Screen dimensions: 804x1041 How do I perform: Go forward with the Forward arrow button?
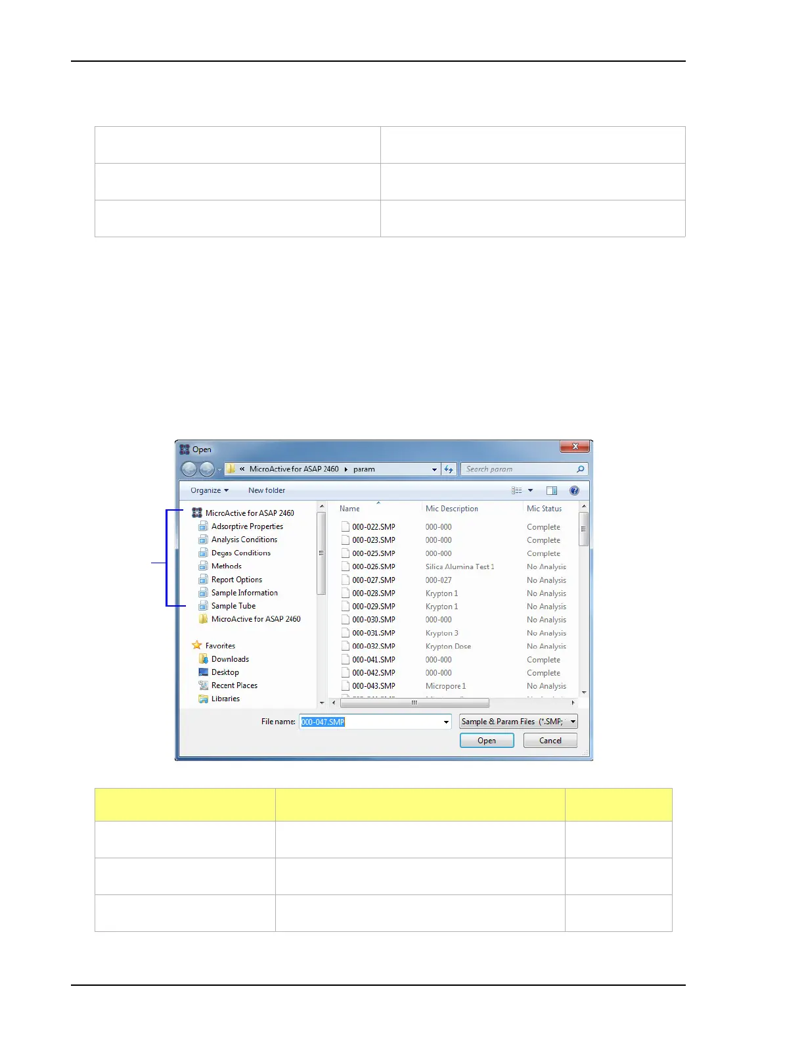pos(207,469)
